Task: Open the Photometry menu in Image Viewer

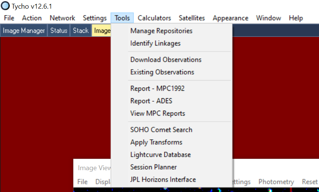Action: pos(276,182)
